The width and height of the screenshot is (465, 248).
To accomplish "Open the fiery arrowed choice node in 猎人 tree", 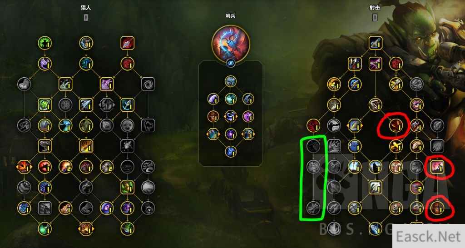I will [x=25, y=167].
